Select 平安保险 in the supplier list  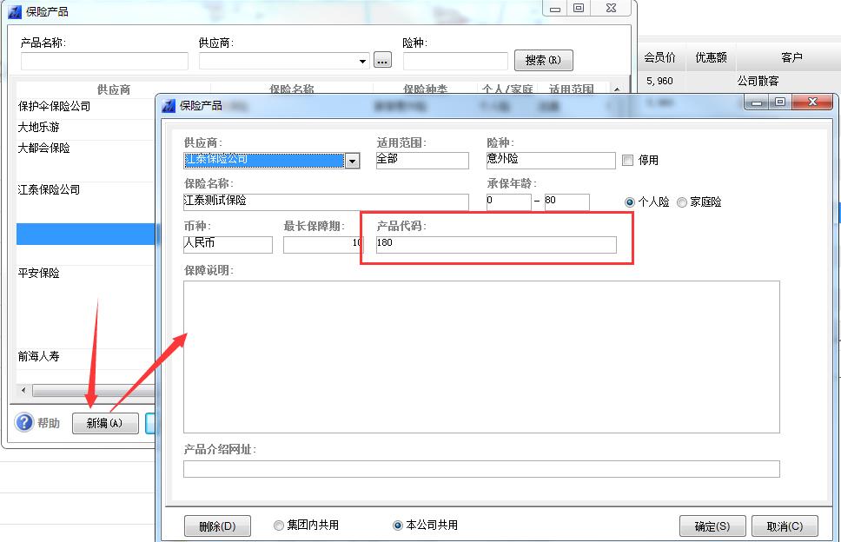pos(39,273)
